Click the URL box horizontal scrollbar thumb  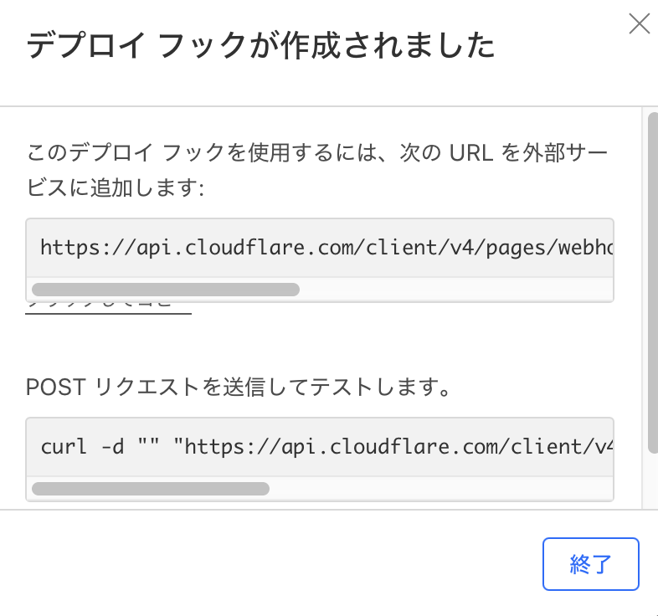[x=165, y=290]
